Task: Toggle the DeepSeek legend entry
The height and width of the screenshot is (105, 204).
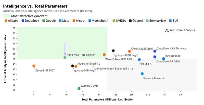Action: tap(30, 21)
